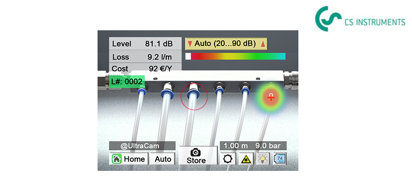Screen dimensions: 412x186
Task: Click the battery icon showing 74
Action: point(279,159)
